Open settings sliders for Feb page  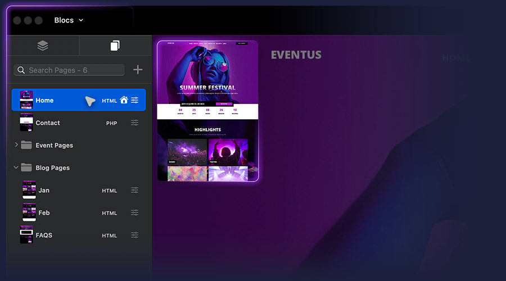tap(135, 212)
